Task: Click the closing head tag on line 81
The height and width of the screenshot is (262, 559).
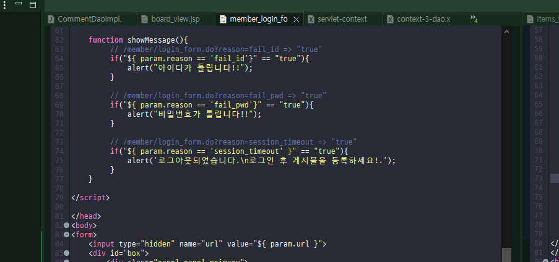Action: [86, 216]
